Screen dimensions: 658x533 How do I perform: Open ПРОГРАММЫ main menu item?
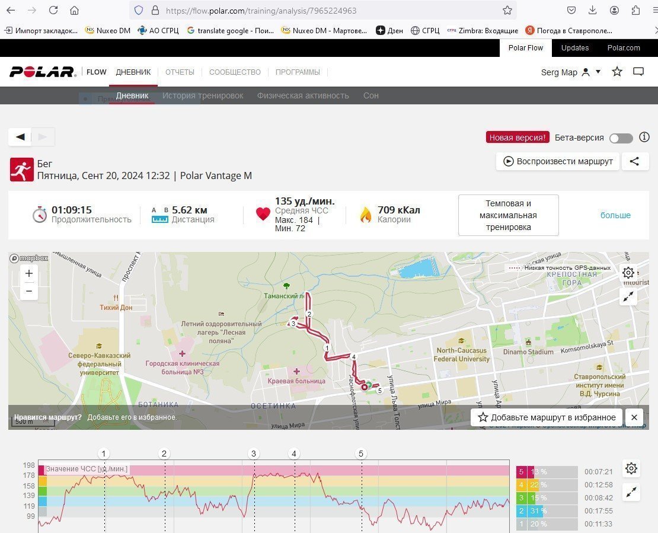[298, 72]
